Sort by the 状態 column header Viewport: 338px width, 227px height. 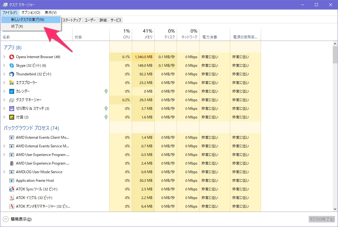(x=91, y=34)
